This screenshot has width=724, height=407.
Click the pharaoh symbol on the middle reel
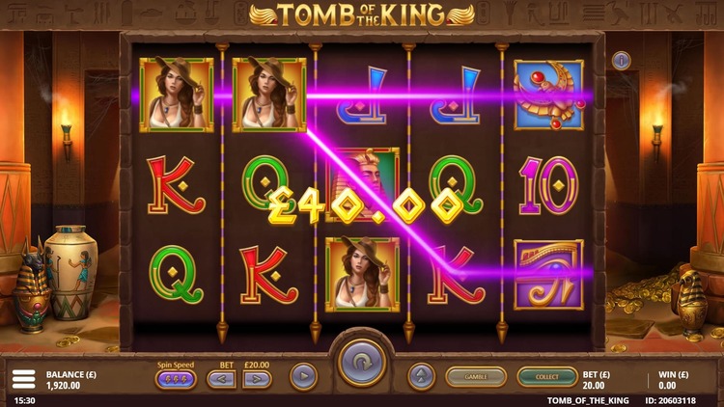tap(362, 184)
